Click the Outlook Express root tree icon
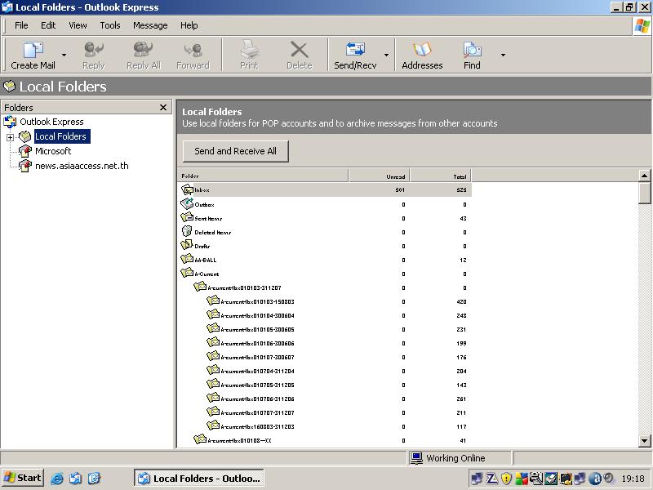 tap(10, 122)
